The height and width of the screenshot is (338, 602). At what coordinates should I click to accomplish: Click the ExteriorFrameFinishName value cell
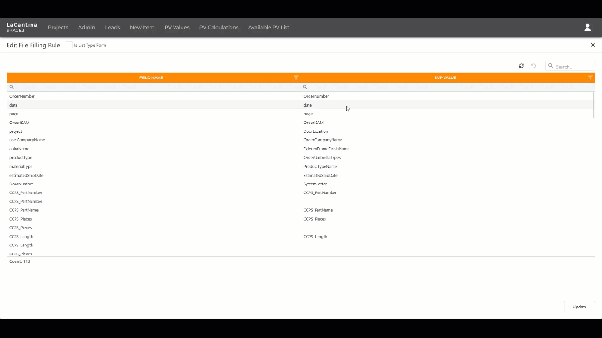pos(448,149)
